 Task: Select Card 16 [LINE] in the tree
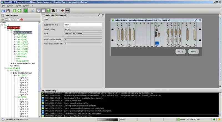22,51
